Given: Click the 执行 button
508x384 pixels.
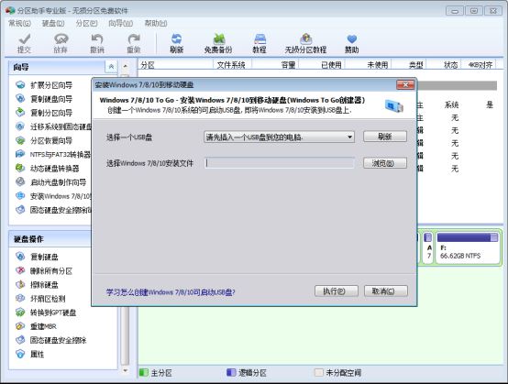Looking at the screenshot, I should click(337, 291).
